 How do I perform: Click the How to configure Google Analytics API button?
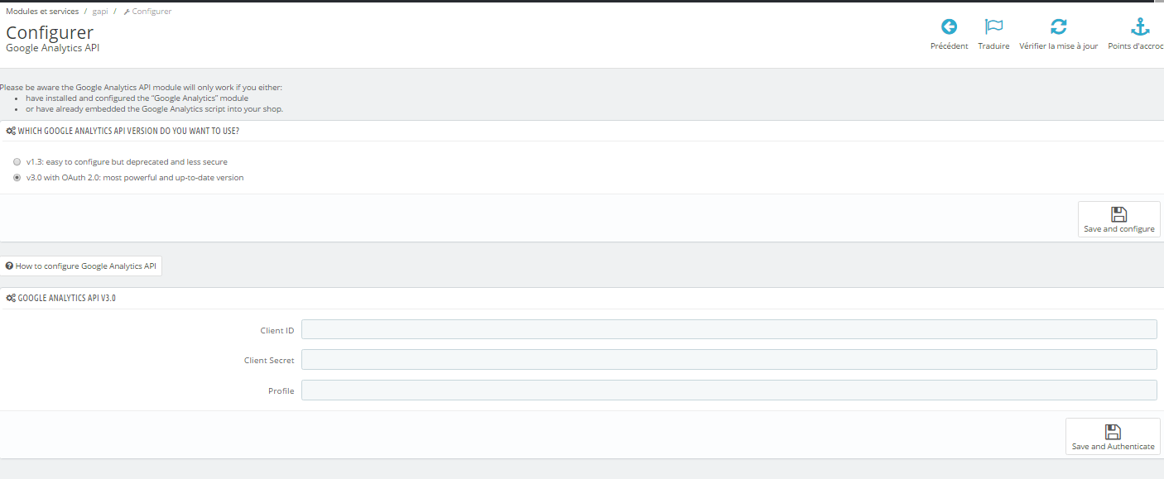click(80, 266)
